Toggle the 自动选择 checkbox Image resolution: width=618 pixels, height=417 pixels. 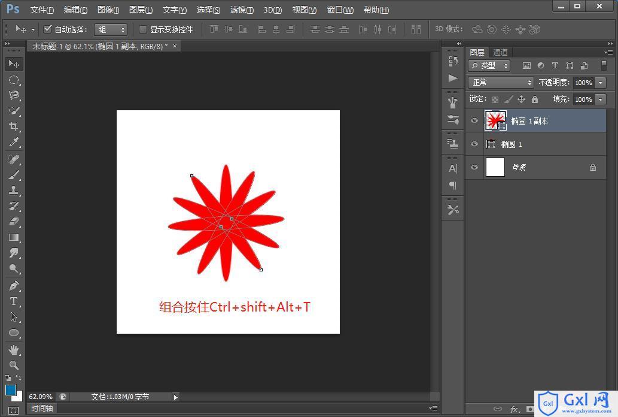(48, 29)
